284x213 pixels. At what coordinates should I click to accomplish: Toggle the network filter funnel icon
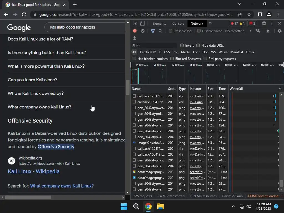tap(153, 31)
